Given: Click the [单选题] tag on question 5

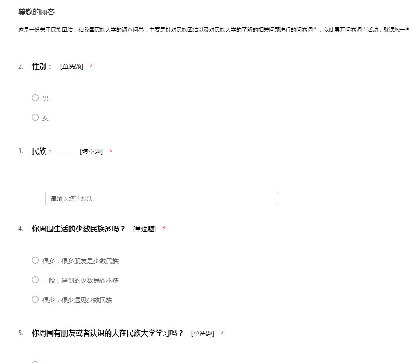Looking at the screenshot, I should coord(203,334).
